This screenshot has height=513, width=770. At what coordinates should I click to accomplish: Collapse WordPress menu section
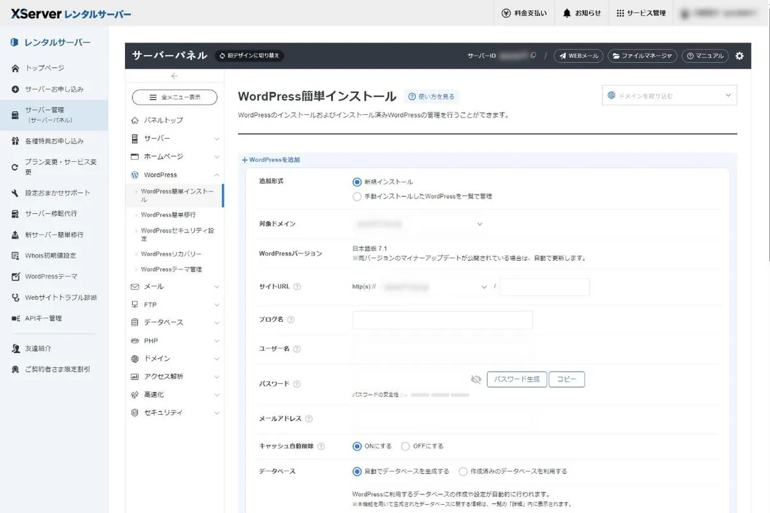pyautogui.click(x=175, y=175)
